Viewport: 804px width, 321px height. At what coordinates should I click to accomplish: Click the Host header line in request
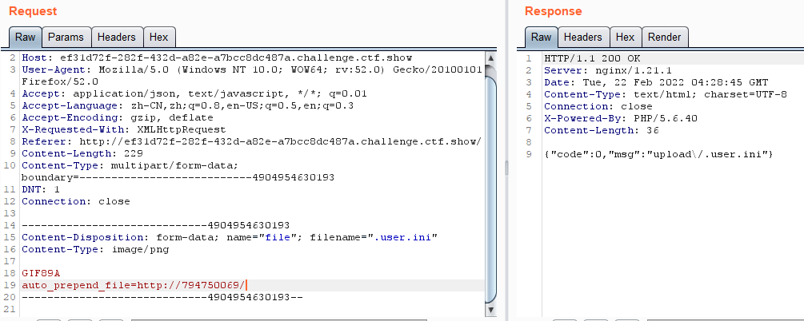(x=217, y=57)
